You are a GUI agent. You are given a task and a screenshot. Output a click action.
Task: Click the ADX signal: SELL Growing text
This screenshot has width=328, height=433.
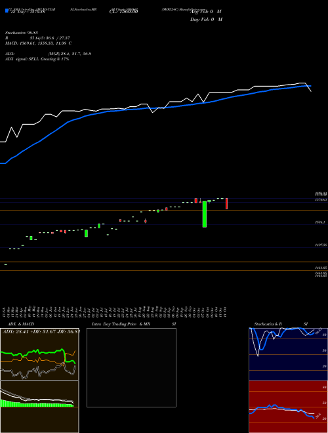point(37,59)
